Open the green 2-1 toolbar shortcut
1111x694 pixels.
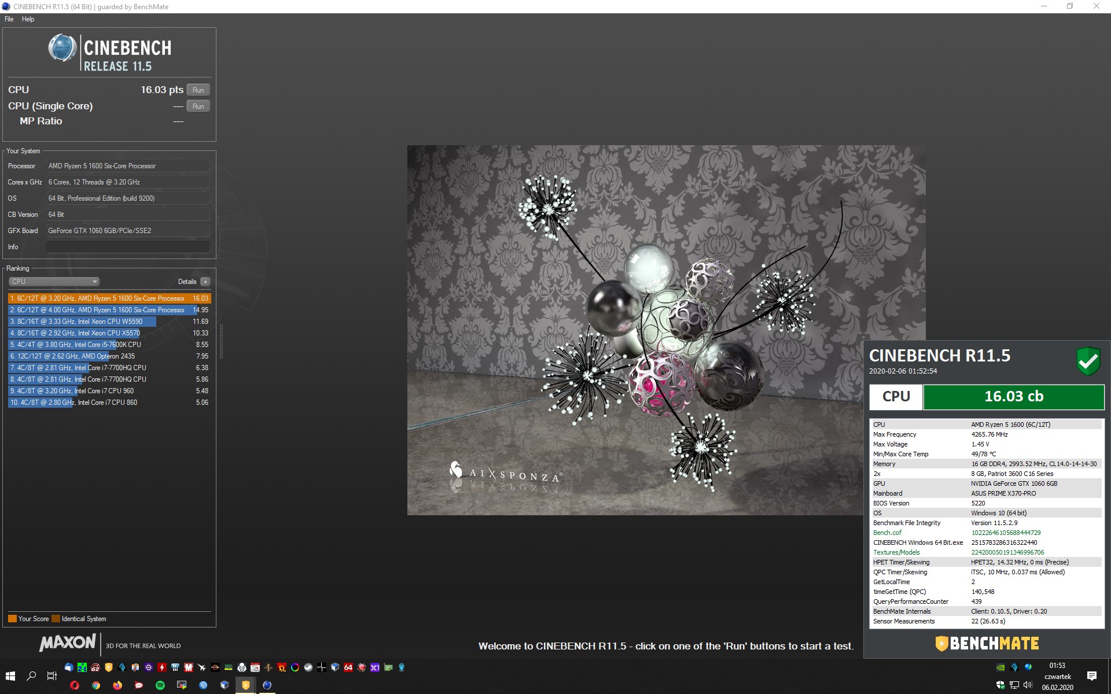[x=82, y=667]
